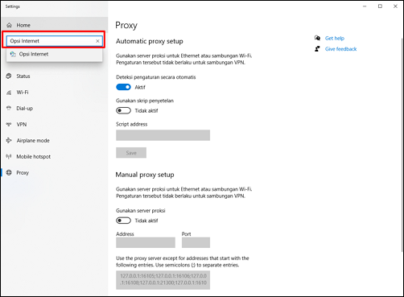Go to VPN settings icon
The width and height of the screenshot is (404, 297).
pos(9,125)
